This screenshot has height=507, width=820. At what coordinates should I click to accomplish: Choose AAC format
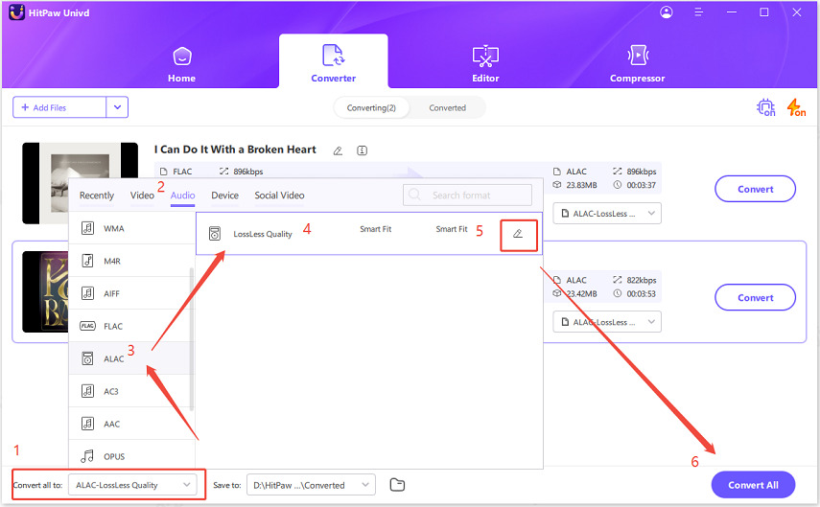(x=131, y=424)
